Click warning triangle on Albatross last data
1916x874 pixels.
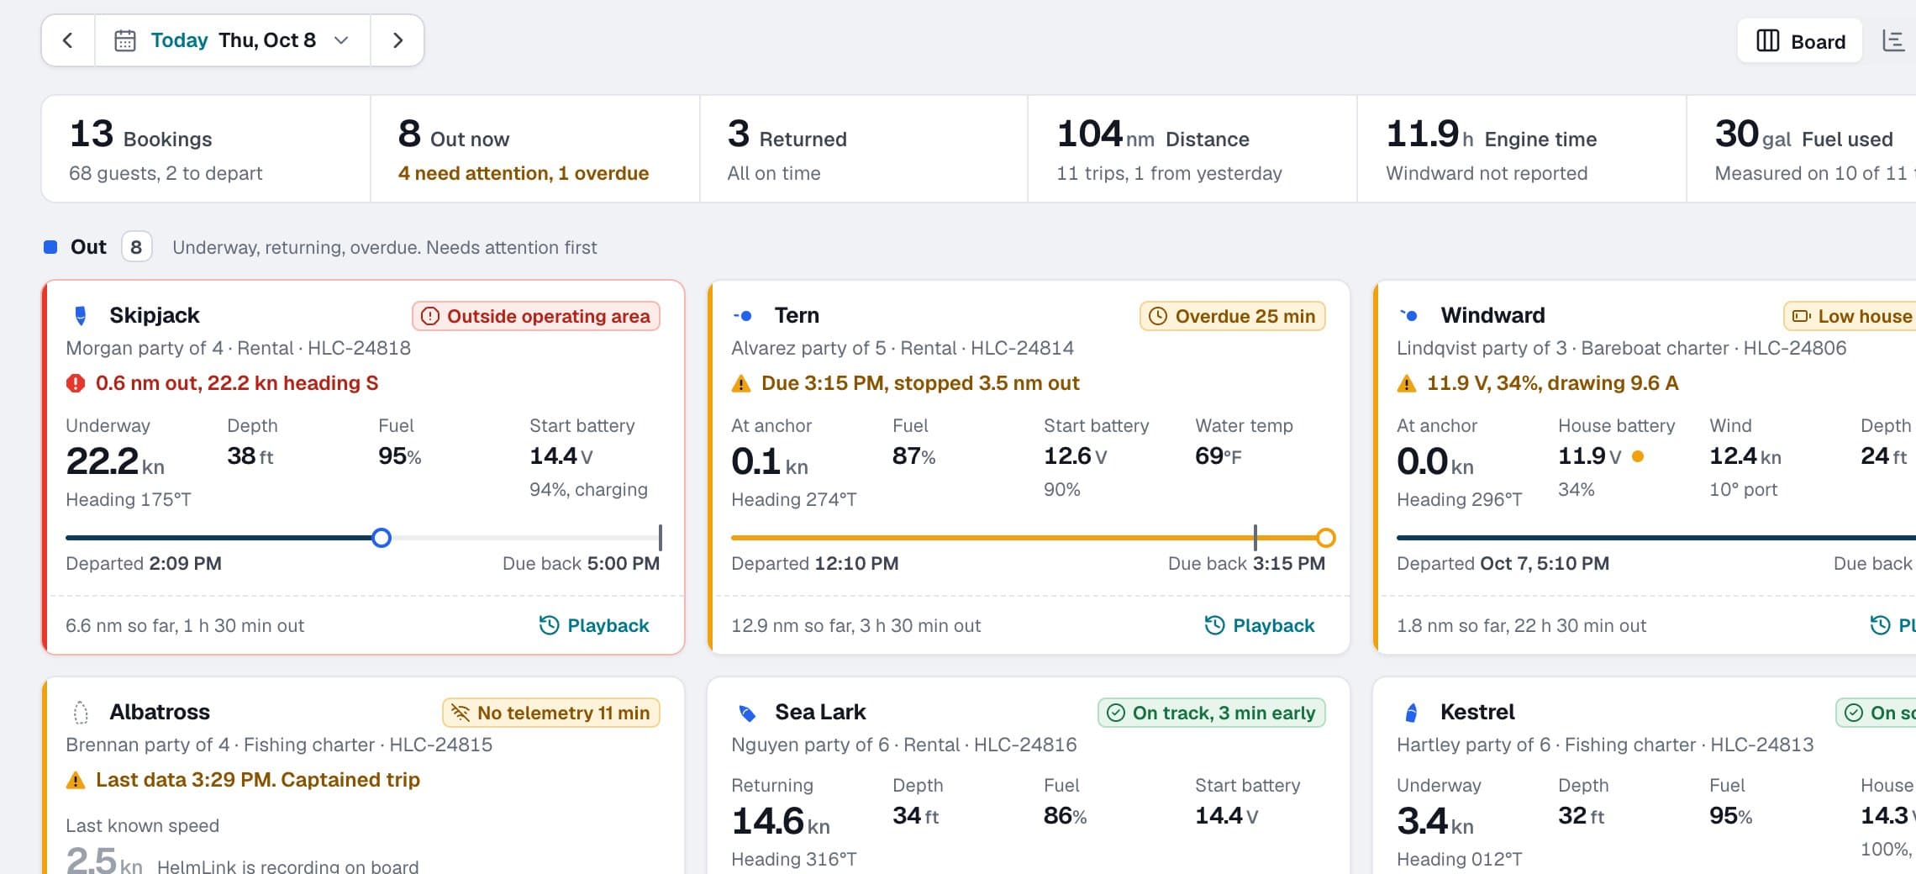click(76, 780)
